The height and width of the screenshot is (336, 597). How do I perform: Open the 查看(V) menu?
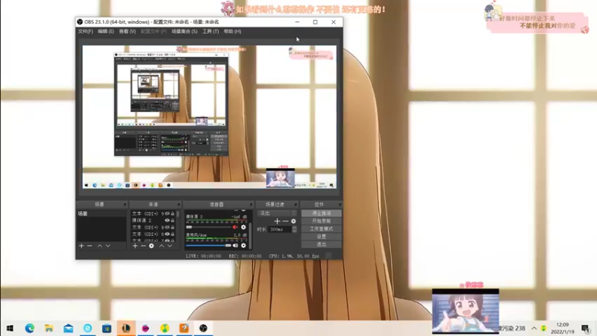127,31
